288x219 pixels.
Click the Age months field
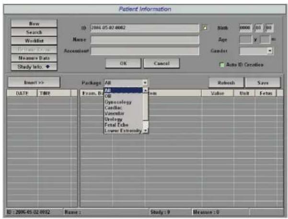click(265, 39)
